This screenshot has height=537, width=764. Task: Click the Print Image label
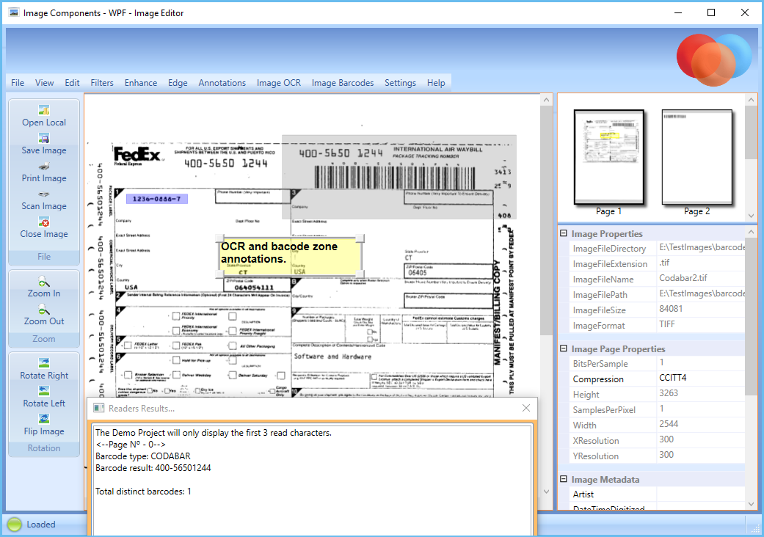44,178
